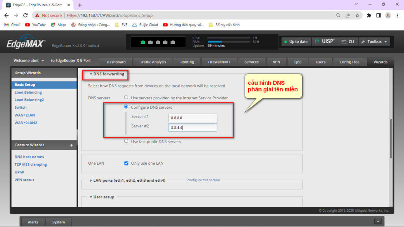Select Use servers provided by ISP option
This screenshot has width=404, height=227.
tap(126, 98)
